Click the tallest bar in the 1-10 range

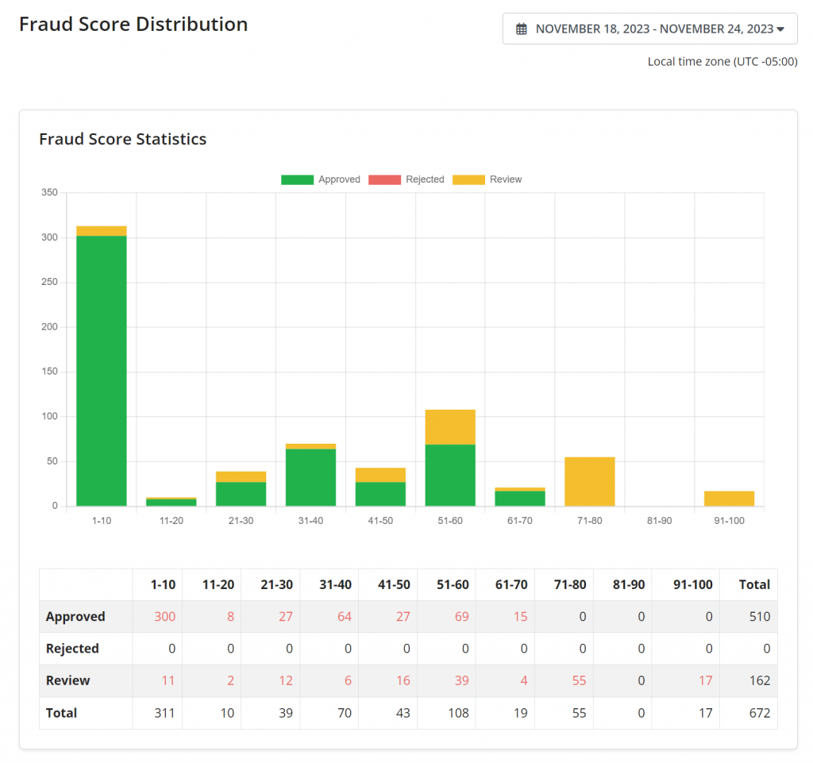pyautogui.click(x=101, y=365)
